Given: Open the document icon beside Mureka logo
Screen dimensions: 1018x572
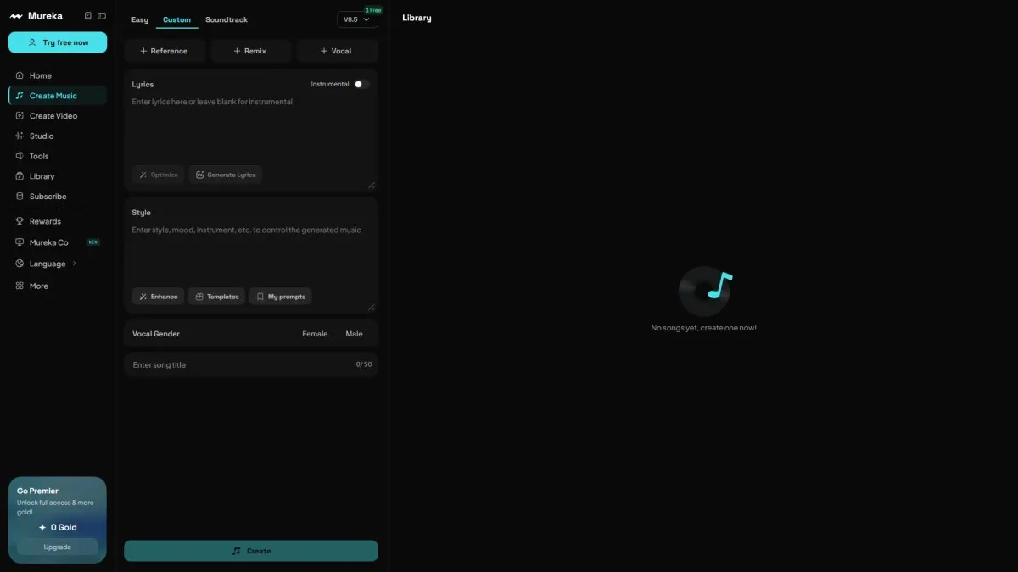Looking at the screenshot, I should point(87,16).
